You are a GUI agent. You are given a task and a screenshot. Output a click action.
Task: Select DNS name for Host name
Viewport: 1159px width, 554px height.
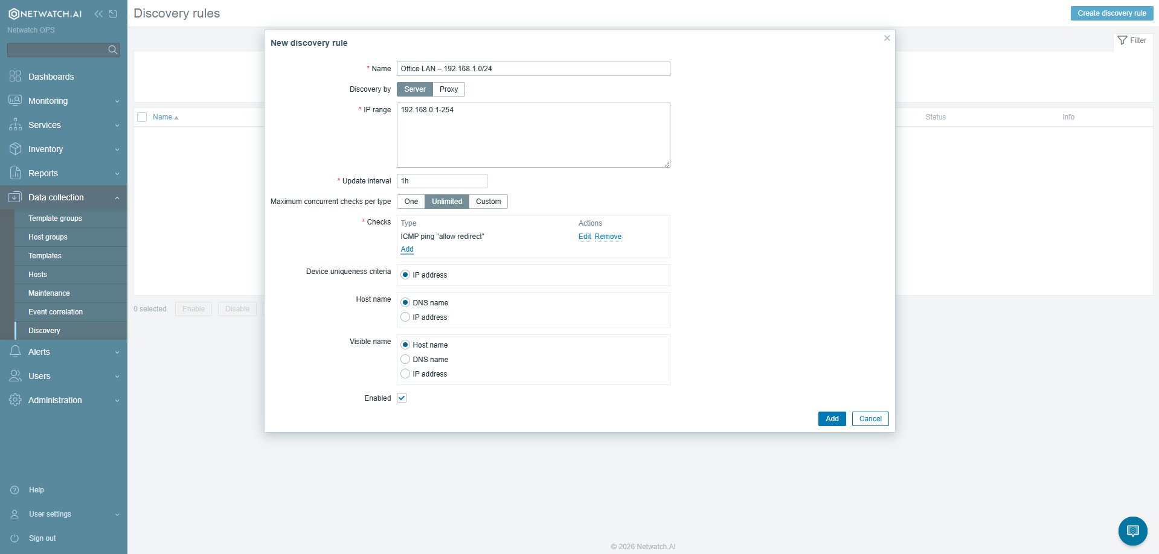pyautogui.click(x=405, y=303)
